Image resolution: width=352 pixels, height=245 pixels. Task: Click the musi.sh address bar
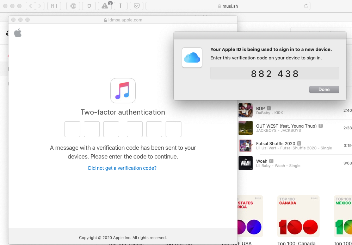pos(228,6)
